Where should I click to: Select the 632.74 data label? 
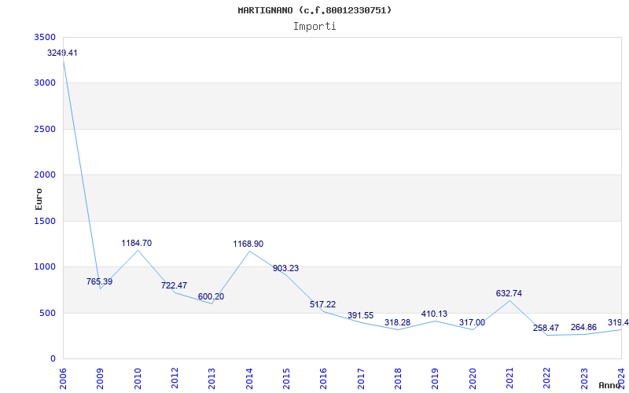pos(509,293)
